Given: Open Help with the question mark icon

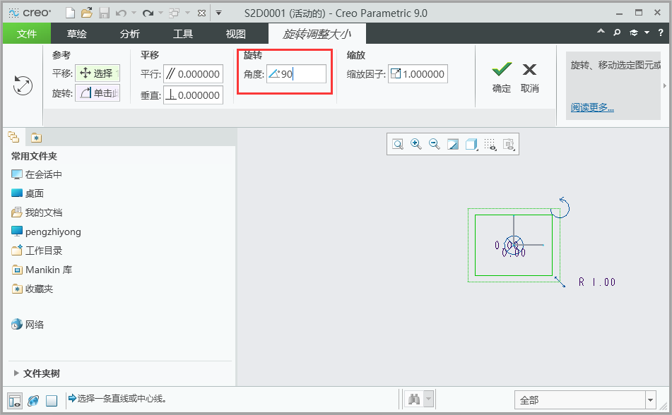Looking at the screenshot, I should [661, 32].
